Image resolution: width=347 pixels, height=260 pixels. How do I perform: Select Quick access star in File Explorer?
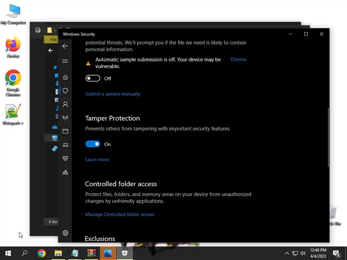pyautogui.click(x=55, y=67)
